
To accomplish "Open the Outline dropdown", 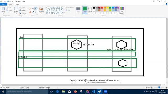I will 70,8.
